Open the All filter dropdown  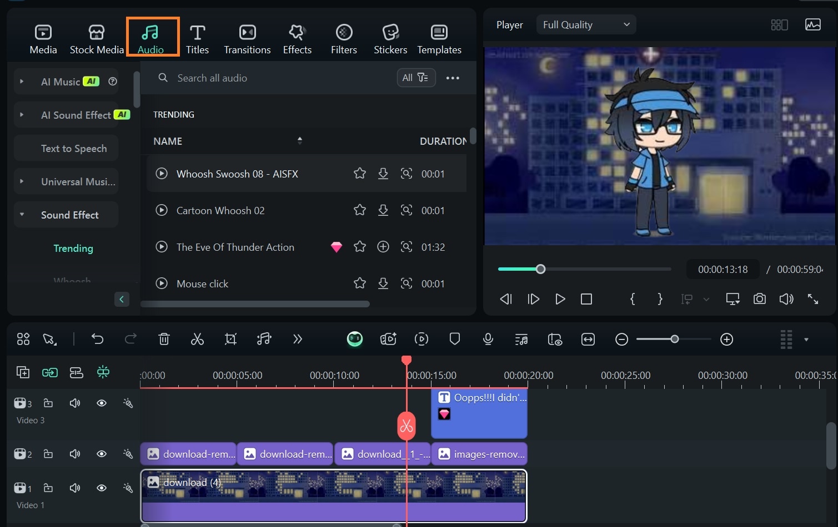point(416,78)
